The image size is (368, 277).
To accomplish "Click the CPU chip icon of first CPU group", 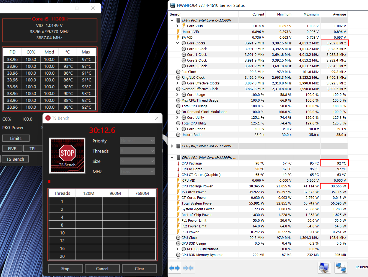I will point(178,20).
